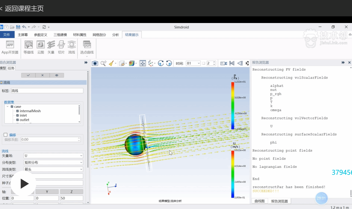Toggle the case checkbox in dataset tree

point(12,107)
